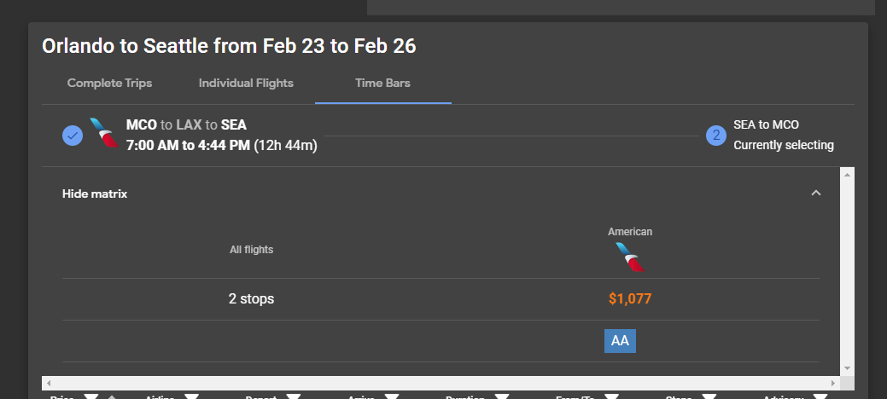Click the step 2 circle icon
Image resolution: width=887 pixels, height=399 pixels.
[715, 135]
